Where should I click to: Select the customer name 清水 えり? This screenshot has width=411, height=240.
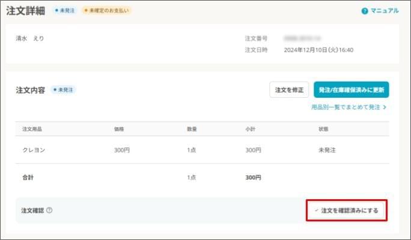(x=29, y=38)
